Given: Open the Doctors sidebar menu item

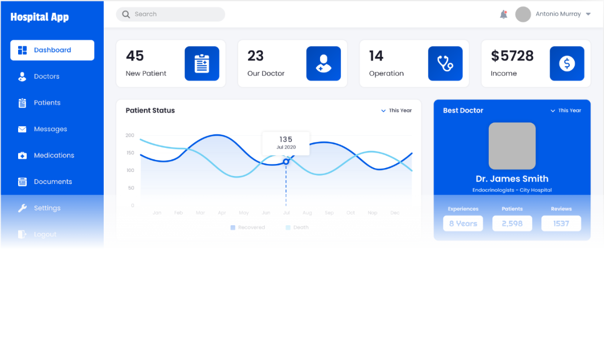Looking at the screenshot, I should click(46, 76).
